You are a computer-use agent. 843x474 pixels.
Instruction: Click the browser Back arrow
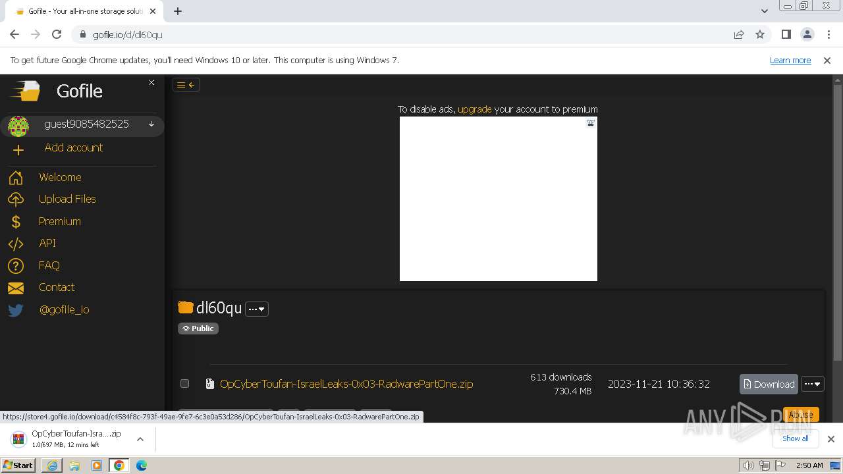(x=14, y=34)
